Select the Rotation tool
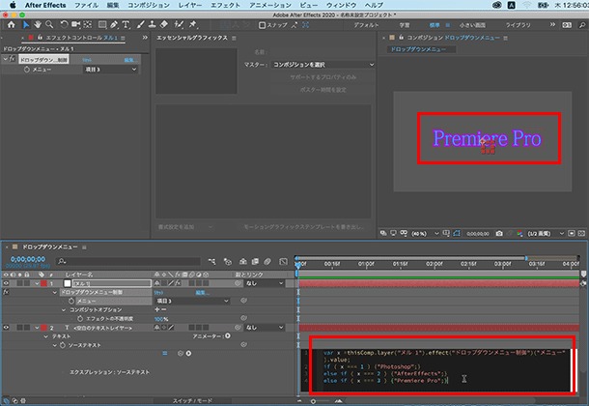 tap(64, 25)
